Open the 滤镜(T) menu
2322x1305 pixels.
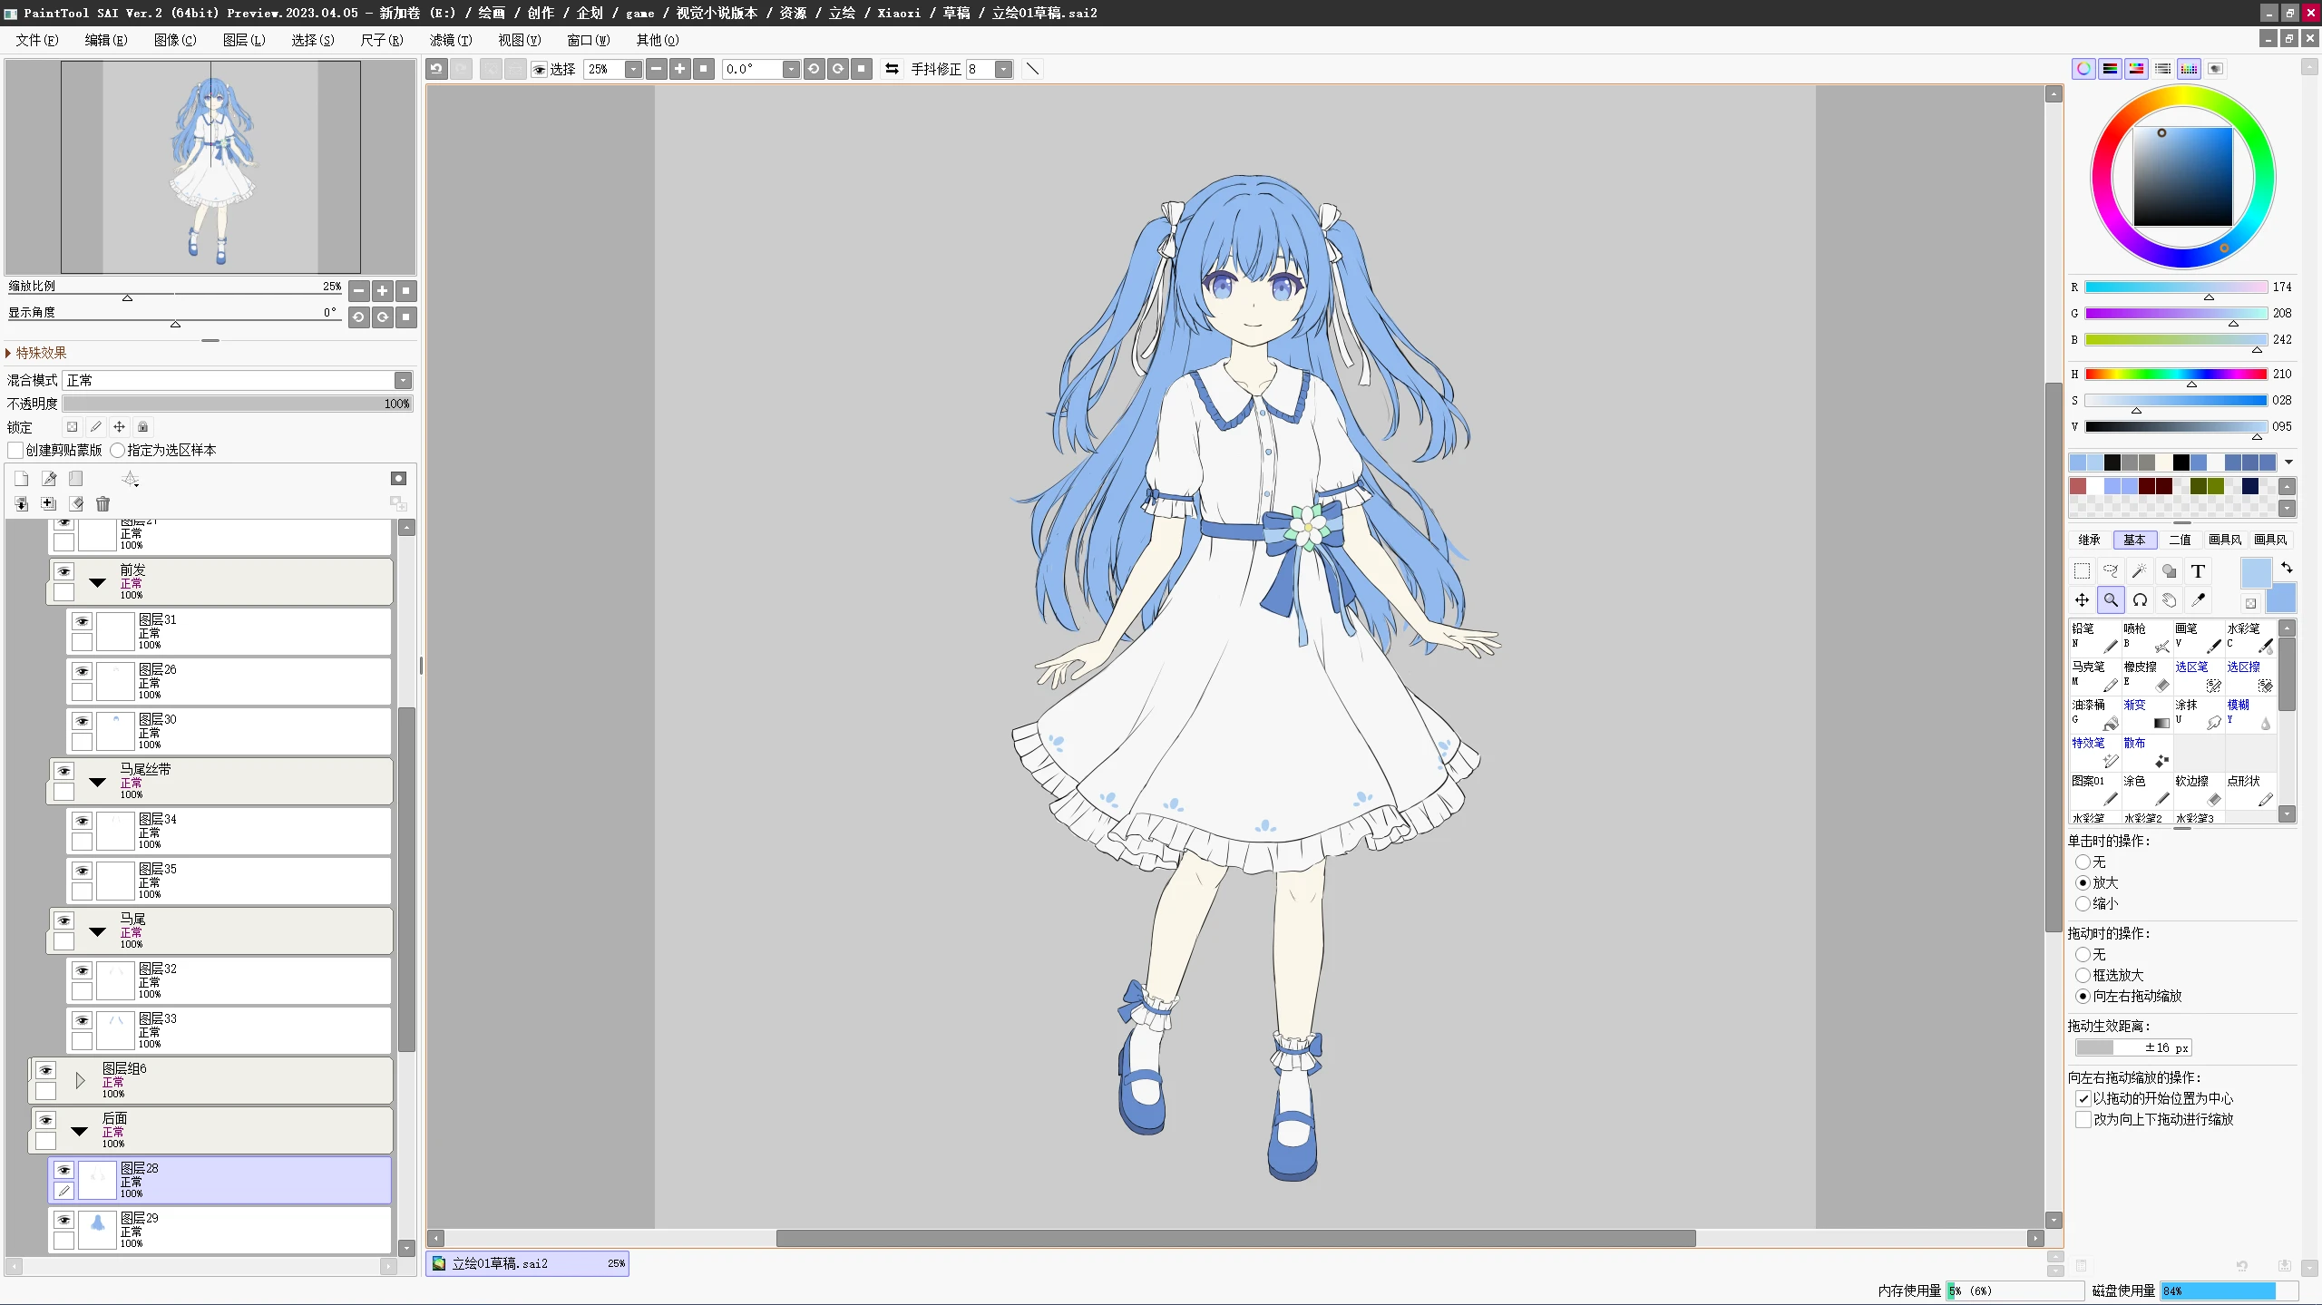pos(451,40)
